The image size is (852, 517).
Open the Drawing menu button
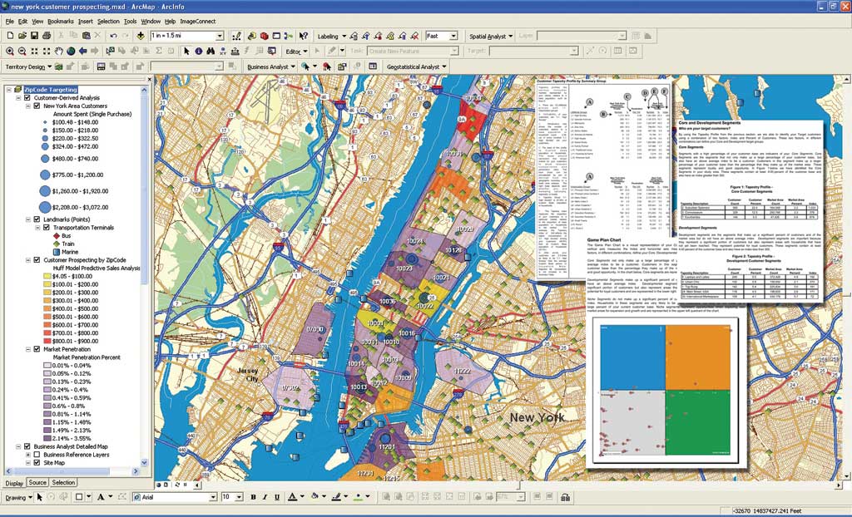(18, 497)
